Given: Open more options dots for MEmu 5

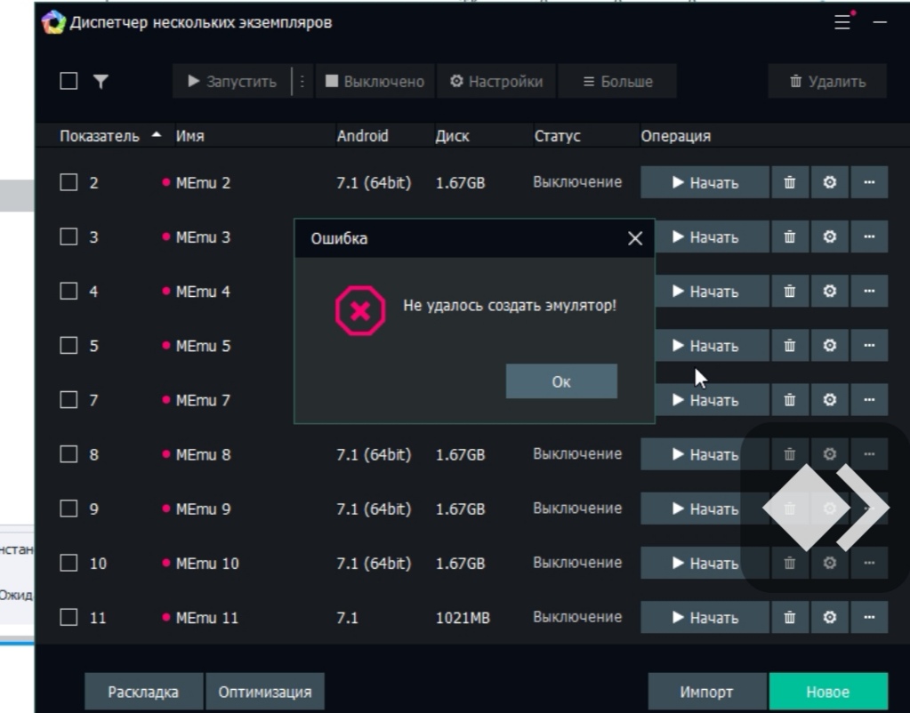Looking at the screenshot, I should click(869, 346).
